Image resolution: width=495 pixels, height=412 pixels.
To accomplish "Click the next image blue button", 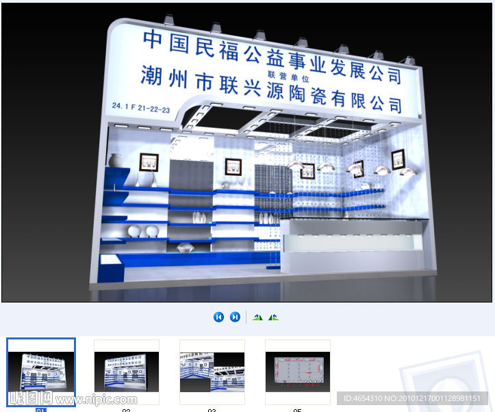I will 235,317.
